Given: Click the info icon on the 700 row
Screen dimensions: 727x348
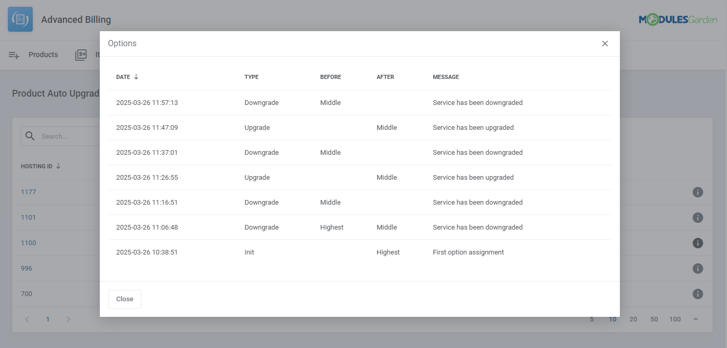Looking at the screenshot, I should click(698, 293).
